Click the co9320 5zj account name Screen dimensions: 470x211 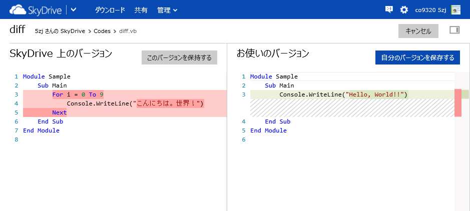pos(431,10)
